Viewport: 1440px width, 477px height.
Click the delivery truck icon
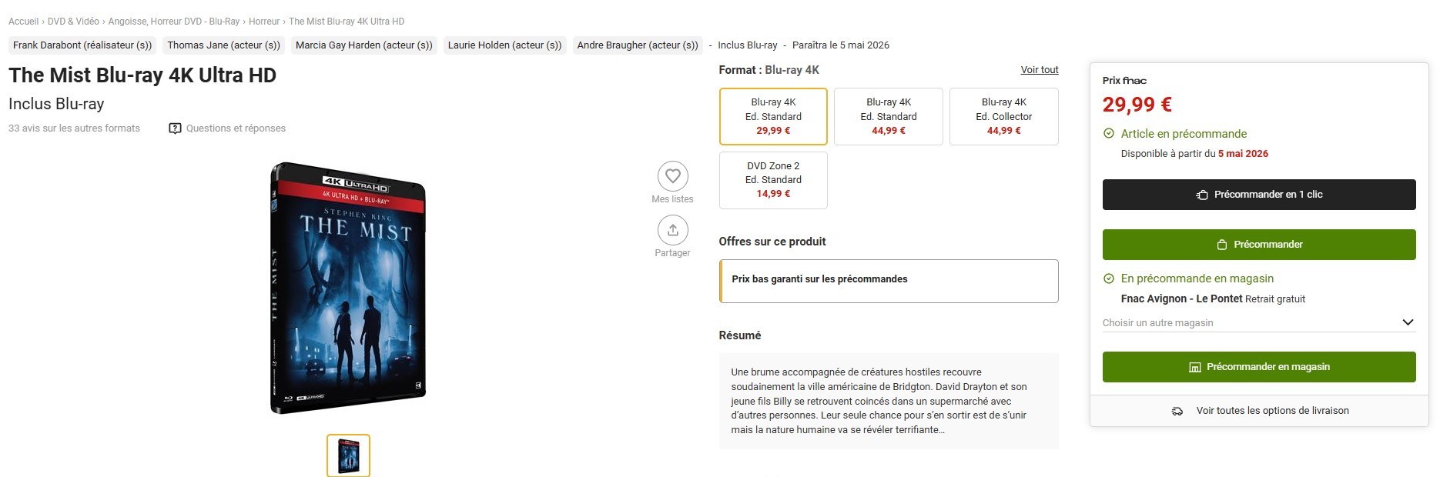tap(1177, 411)
